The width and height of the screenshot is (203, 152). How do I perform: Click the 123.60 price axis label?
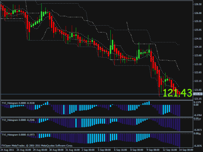pyautogui.click(x=198, y=55)
